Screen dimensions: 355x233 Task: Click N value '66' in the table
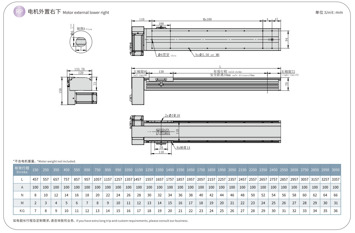point(336,195)
